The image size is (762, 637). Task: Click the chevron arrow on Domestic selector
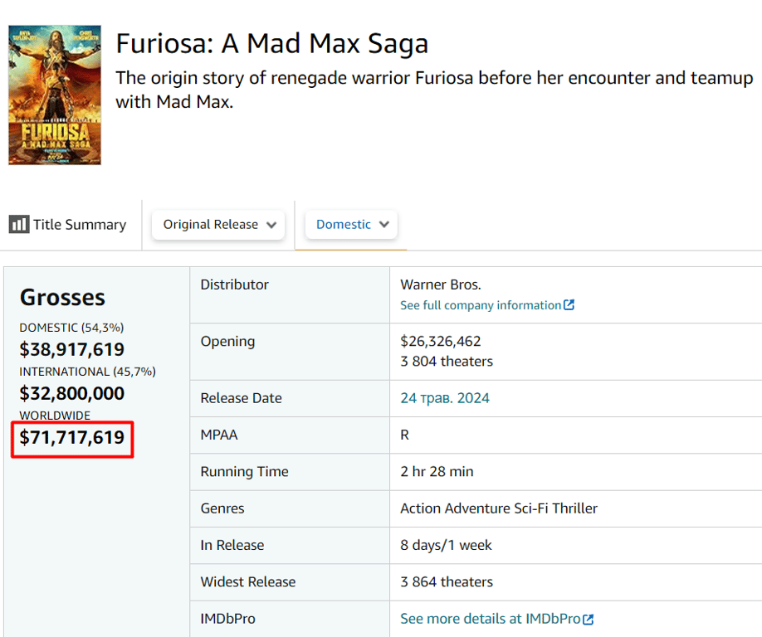383,225
